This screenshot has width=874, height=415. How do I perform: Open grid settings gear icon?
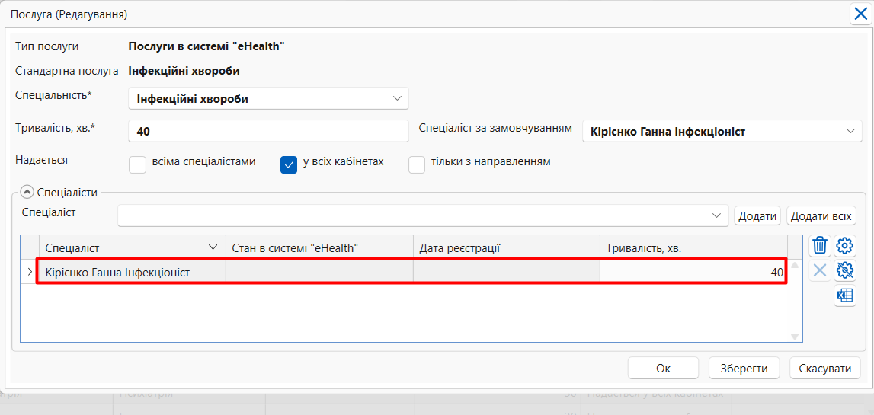(x=845, y=245)
